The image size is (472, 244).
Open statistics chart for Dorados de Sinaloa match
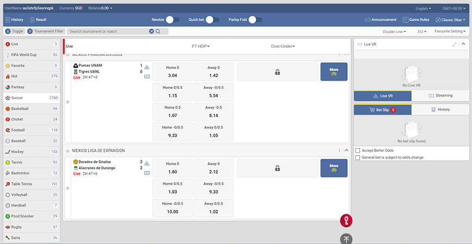147,163
